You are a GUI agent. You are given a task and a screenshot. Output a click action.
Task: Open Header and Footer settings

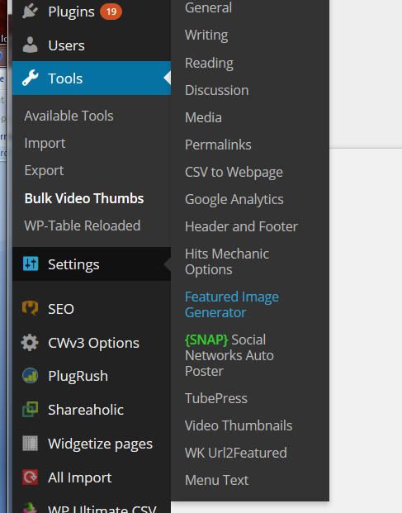(x=241, y=226)
